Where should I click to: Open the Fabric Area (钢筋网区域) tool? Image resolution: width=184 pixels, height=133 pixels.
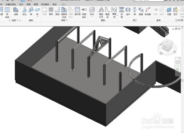pyautogui.click(x=64, y=12)
